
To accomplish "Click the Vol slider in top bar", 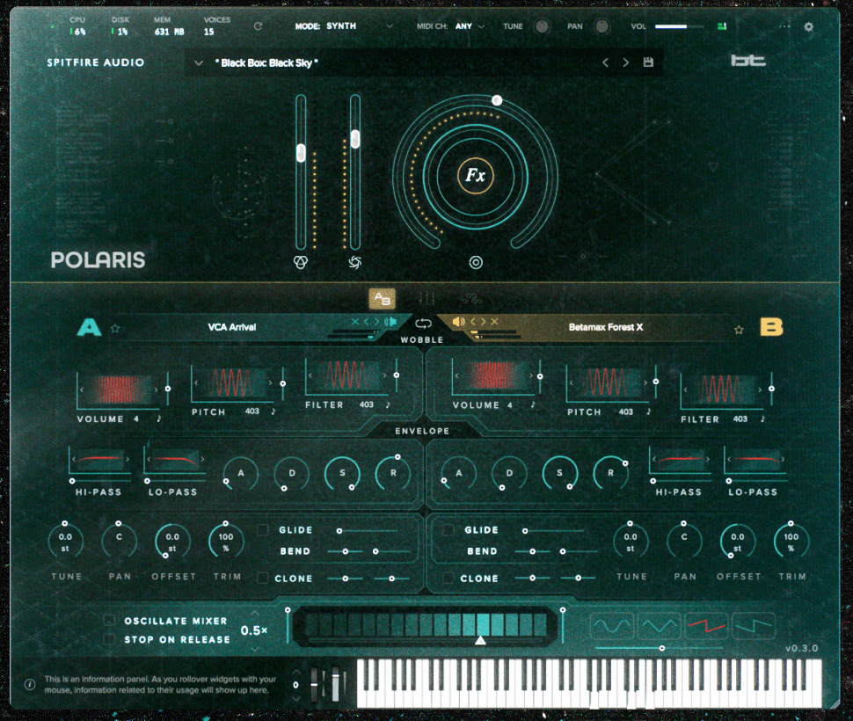I will pos(671,26).
